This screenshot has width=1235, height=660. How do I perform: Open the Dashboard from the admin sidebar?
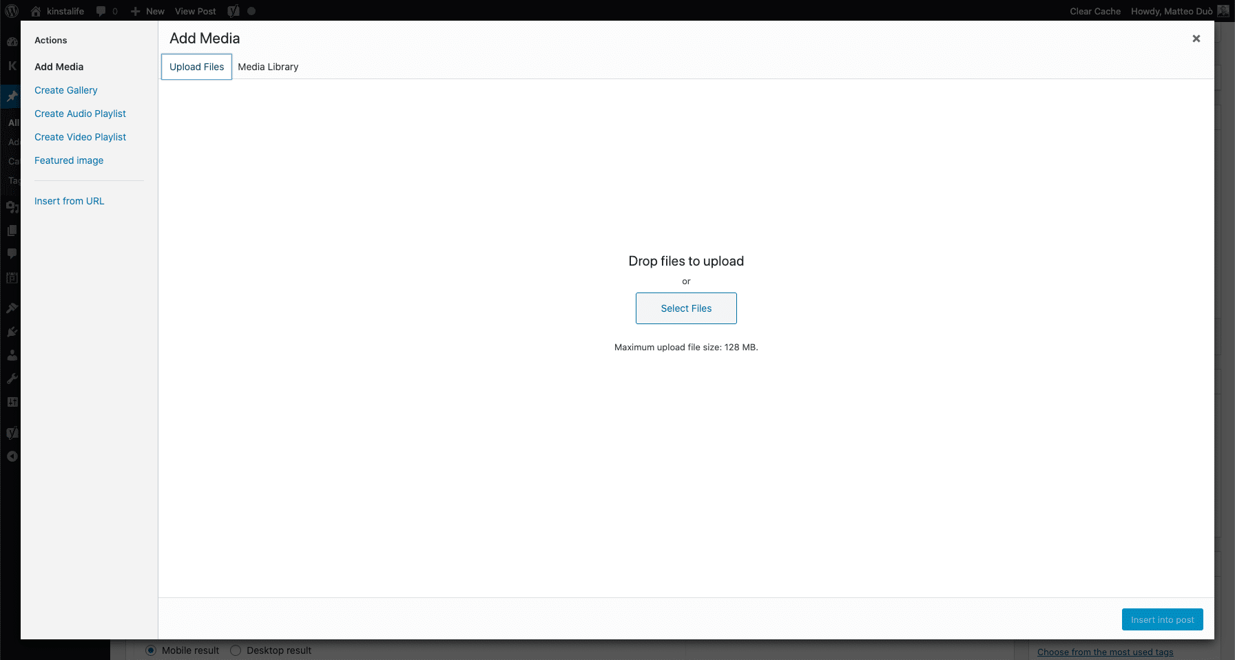point(11,41)
